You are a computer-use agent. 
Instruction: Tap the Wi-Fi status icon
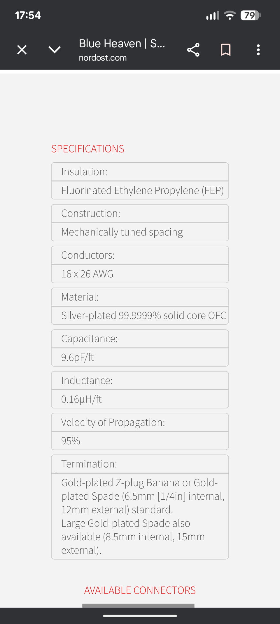[230, 15]
